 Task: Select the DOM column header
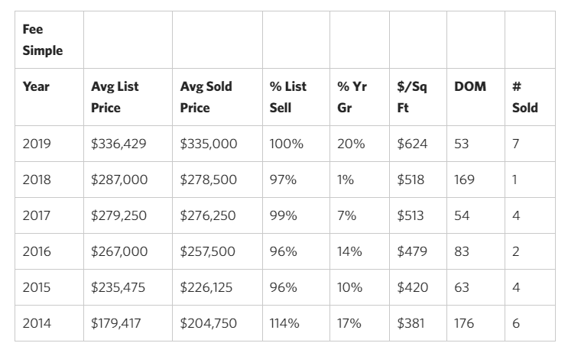click(x=469, y=86)
